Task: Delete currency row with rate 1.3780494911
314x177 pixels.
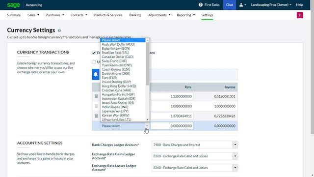Action: 96,116
